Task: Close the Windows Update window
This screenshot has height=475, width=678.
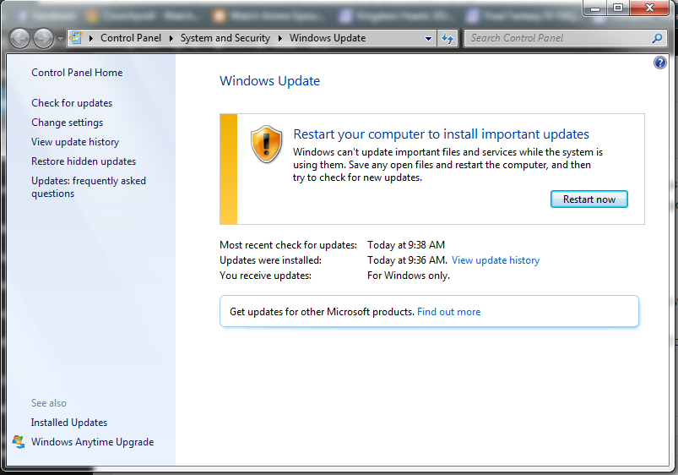Action: pyautogui.click(x=649, y=8)
